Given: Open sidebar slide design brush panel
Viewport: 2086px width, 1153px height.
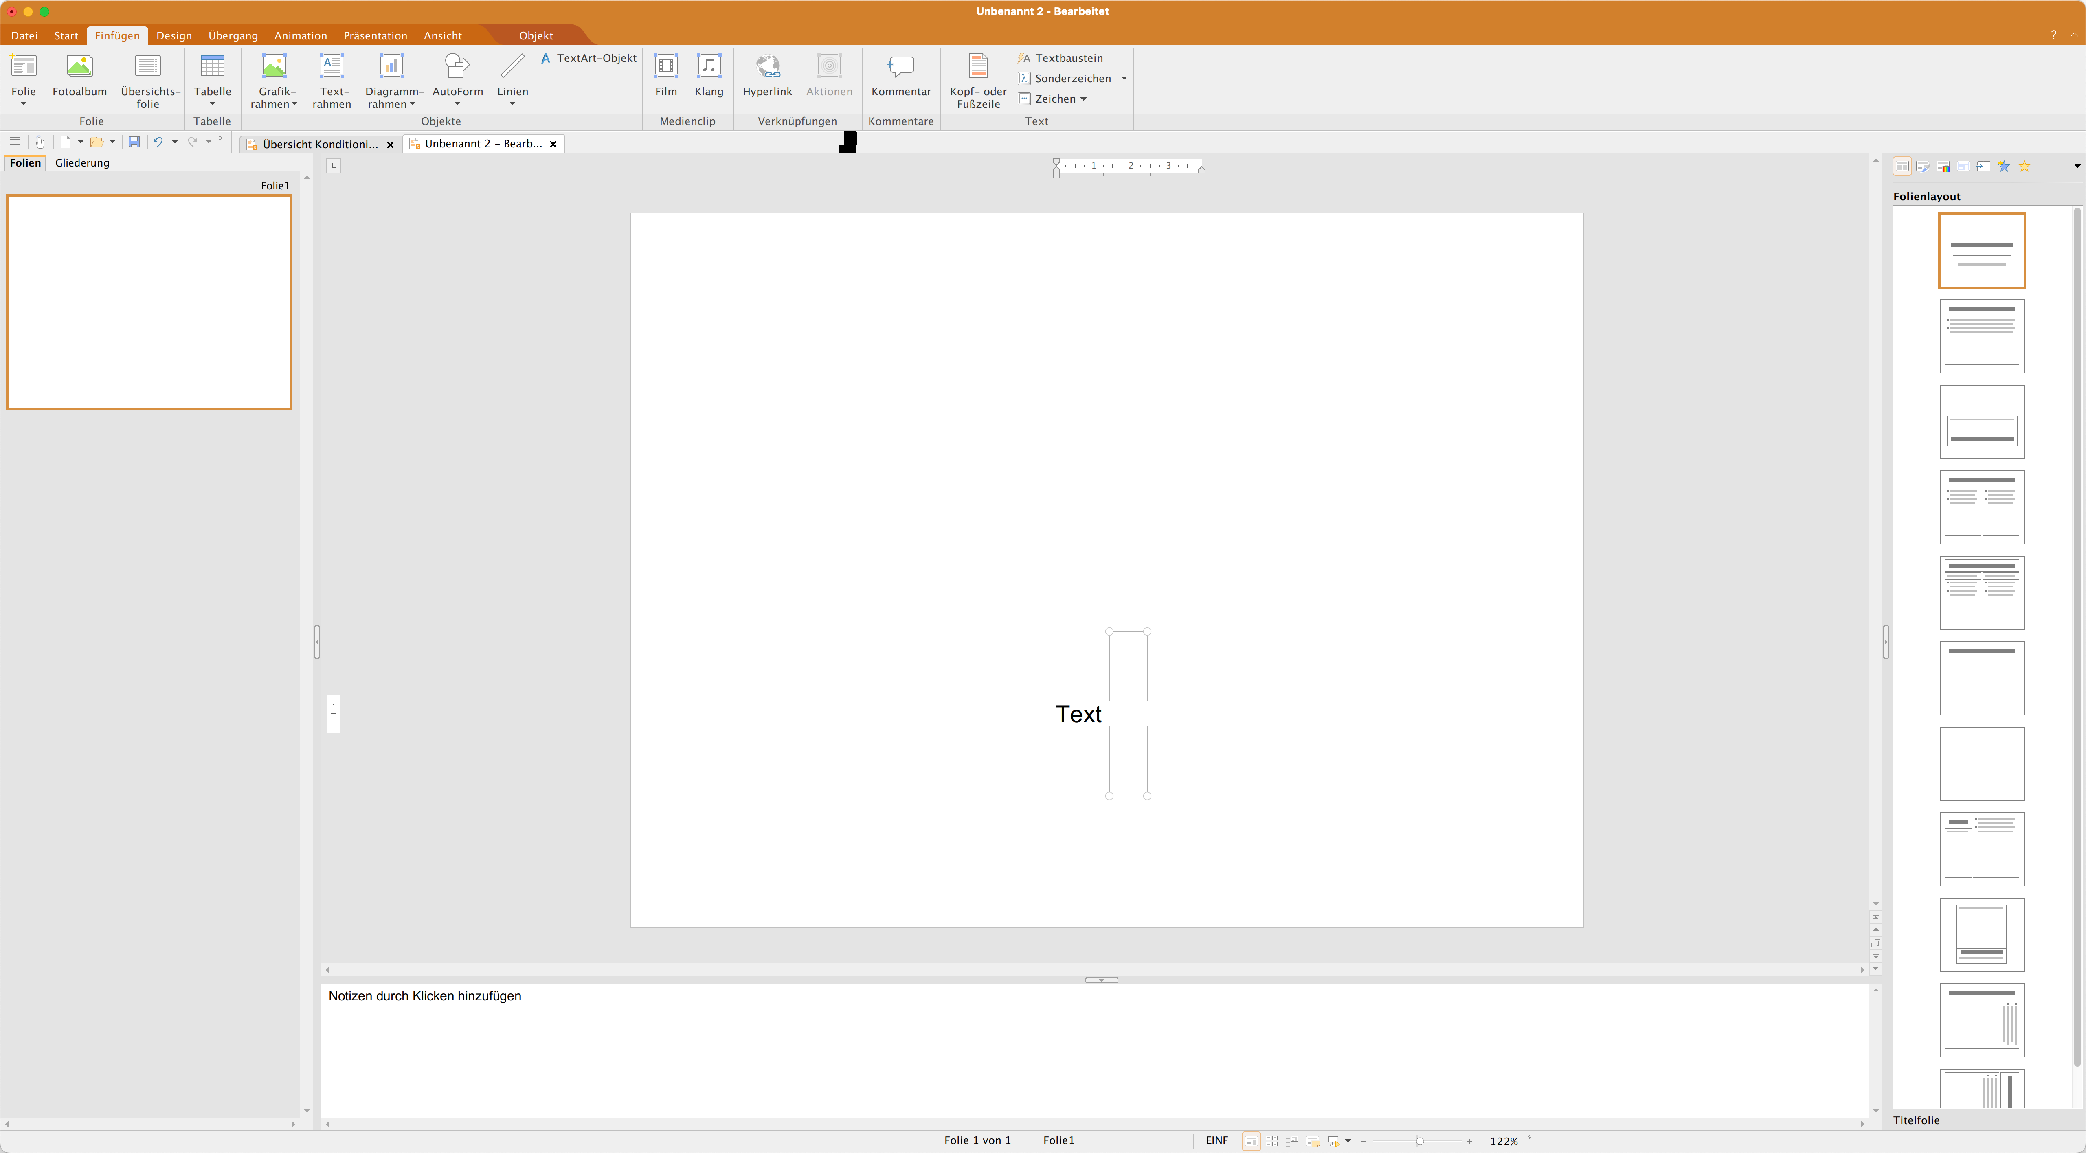Looking at the screenshot, I should 1922,167.
